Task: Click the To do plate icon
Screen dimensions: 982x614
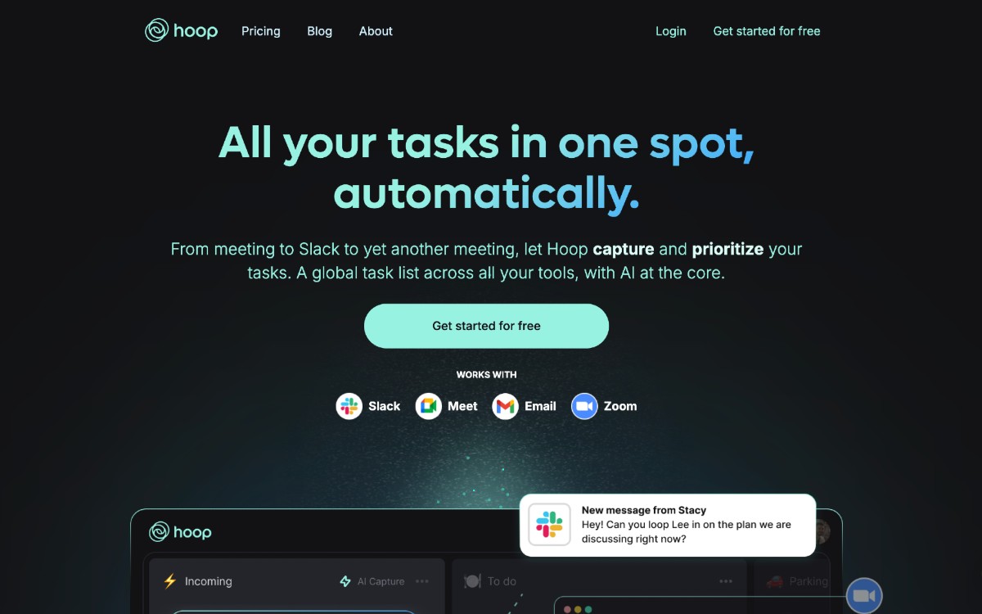Action: [472, 581]
